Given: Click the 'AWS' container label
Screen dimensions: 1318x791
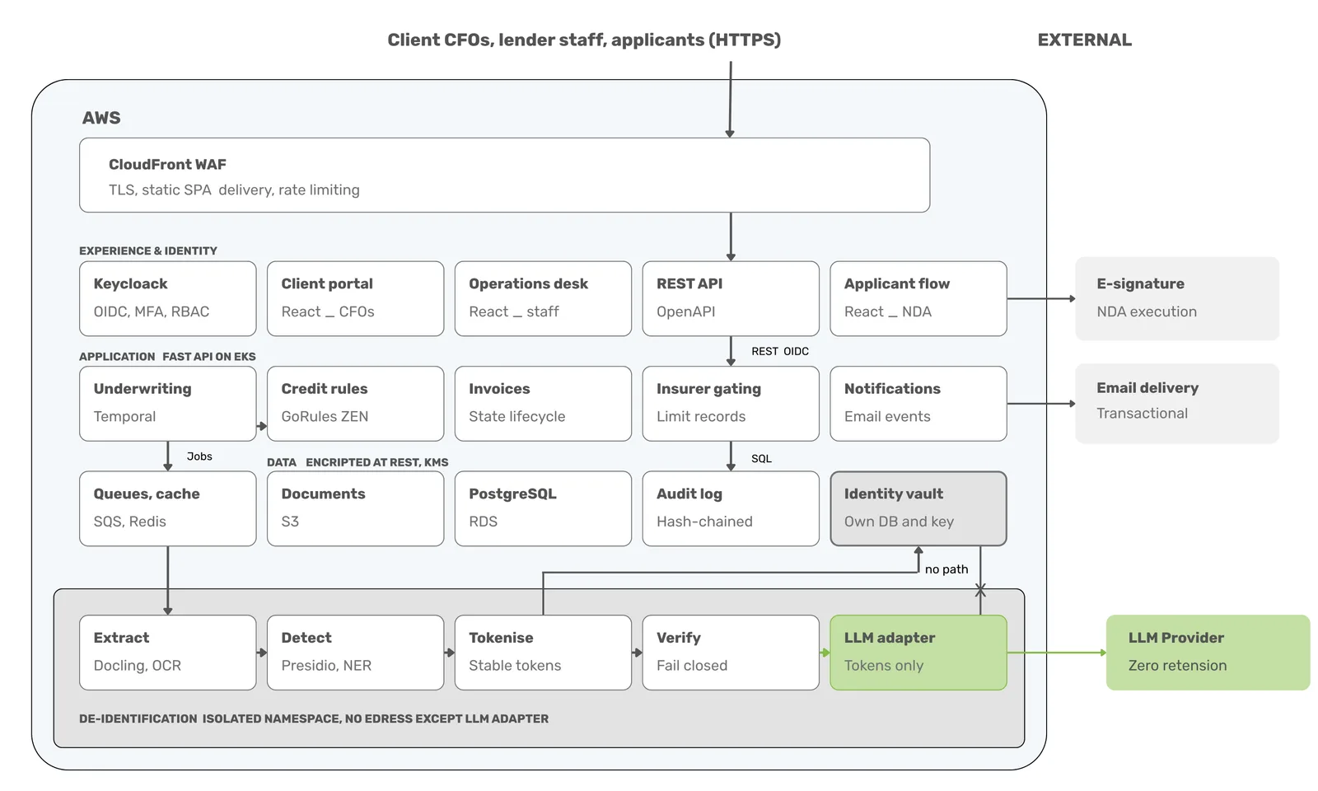Looking at the screenshot, I should tap(101, 118).
